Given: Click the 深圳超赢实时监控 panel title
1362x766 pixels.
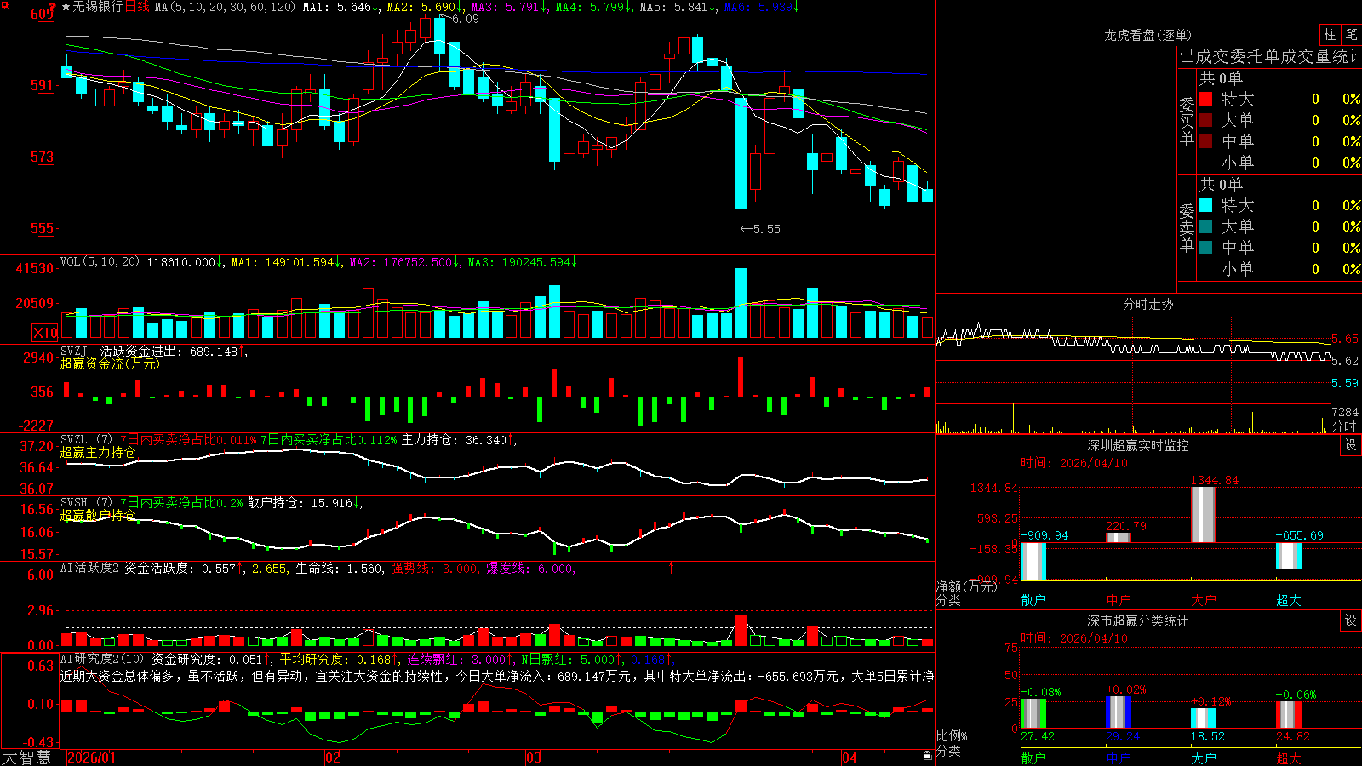Looking at the screenshot, I should (x=1137, y=445).
